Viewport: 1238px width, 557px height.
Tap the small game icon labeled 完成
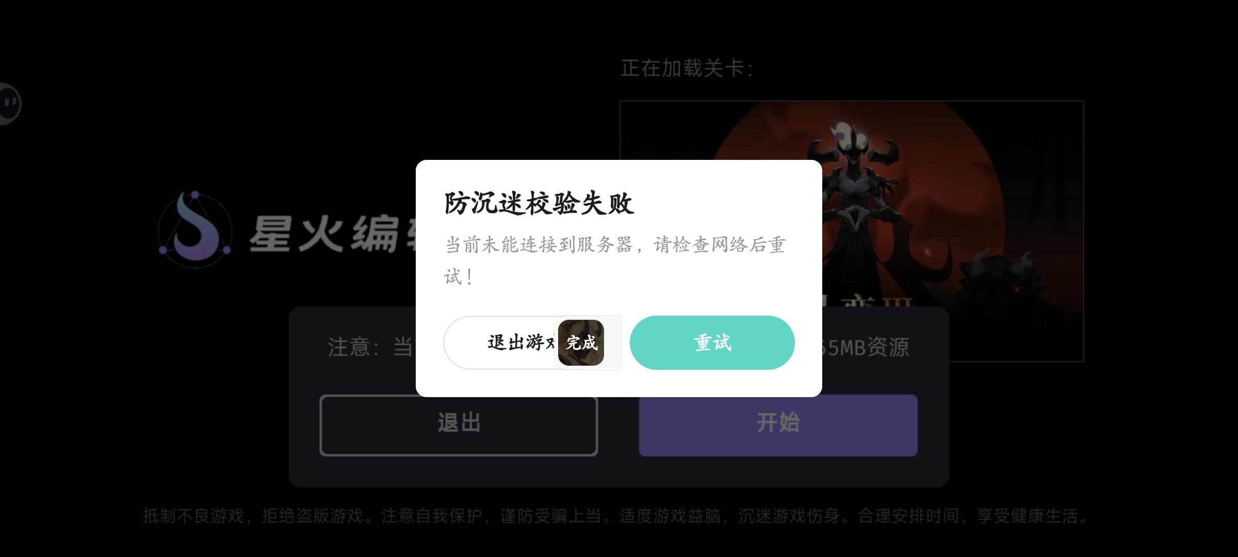coord(581,342)
